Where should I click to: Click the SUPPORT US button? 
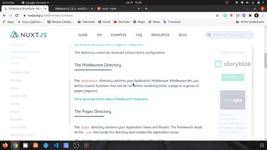tap(233, 77)
